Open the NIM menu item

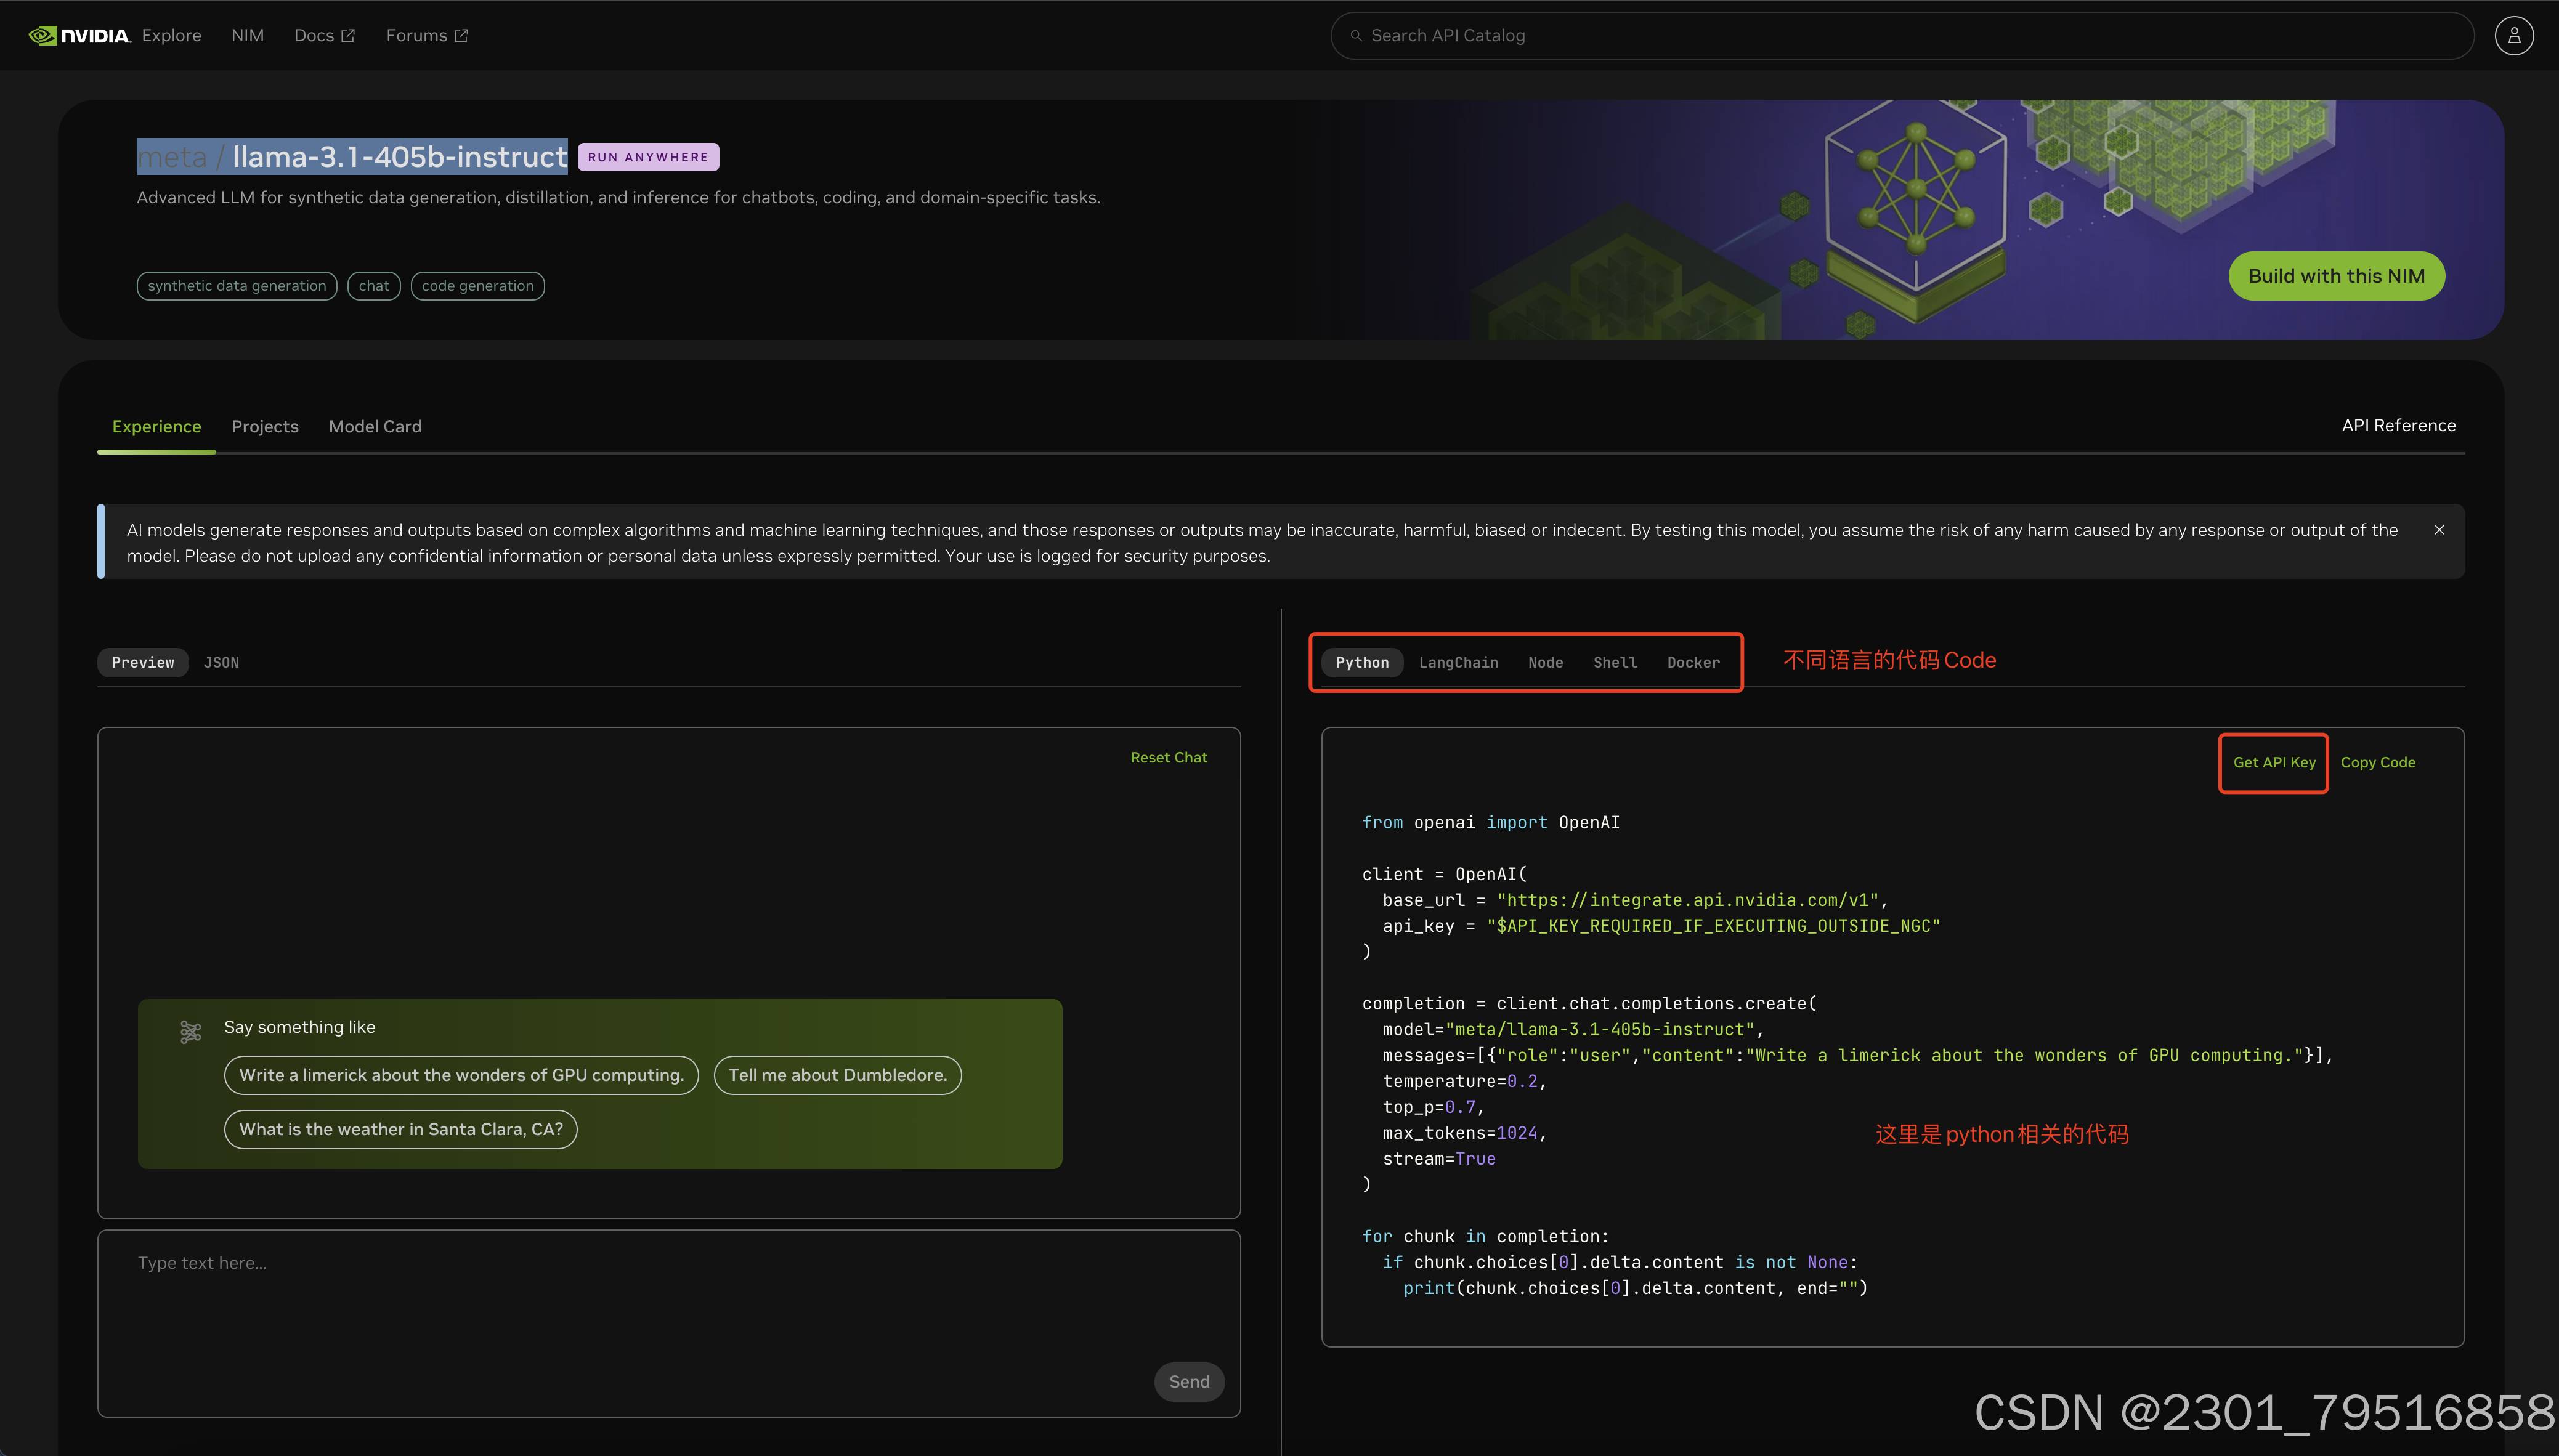coord(247,36)
